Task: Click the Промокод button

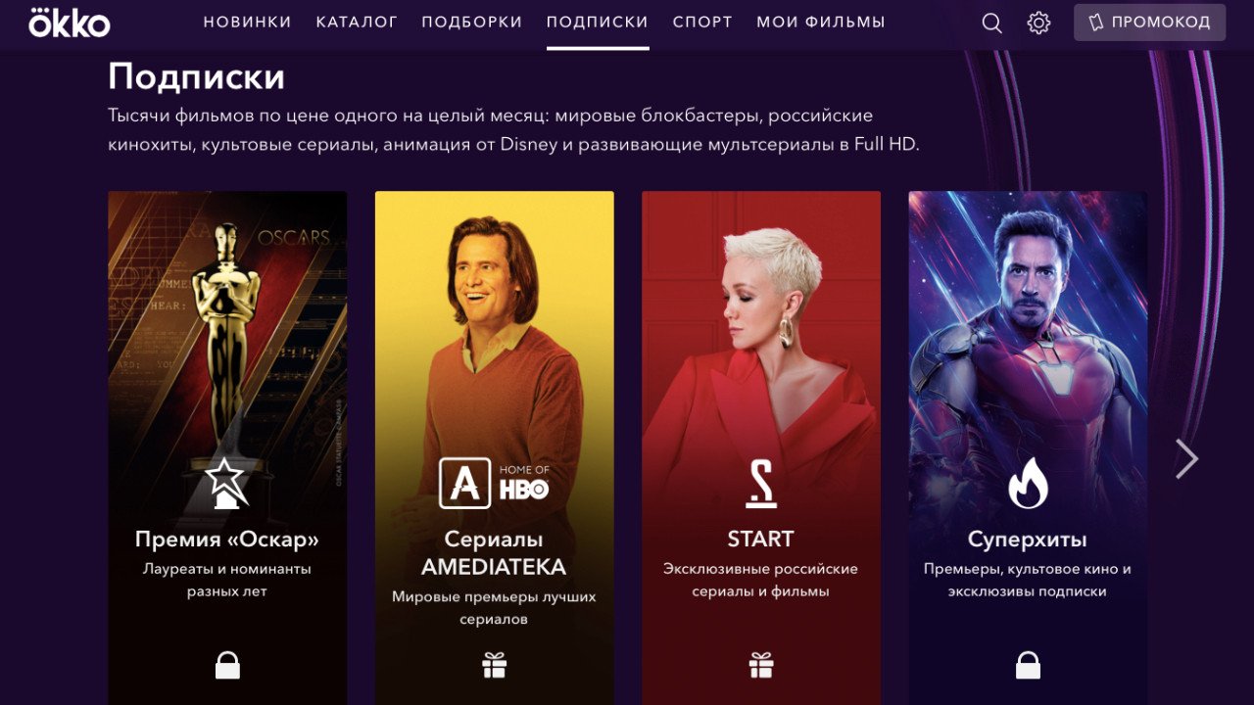Action: coord(1149,23)
